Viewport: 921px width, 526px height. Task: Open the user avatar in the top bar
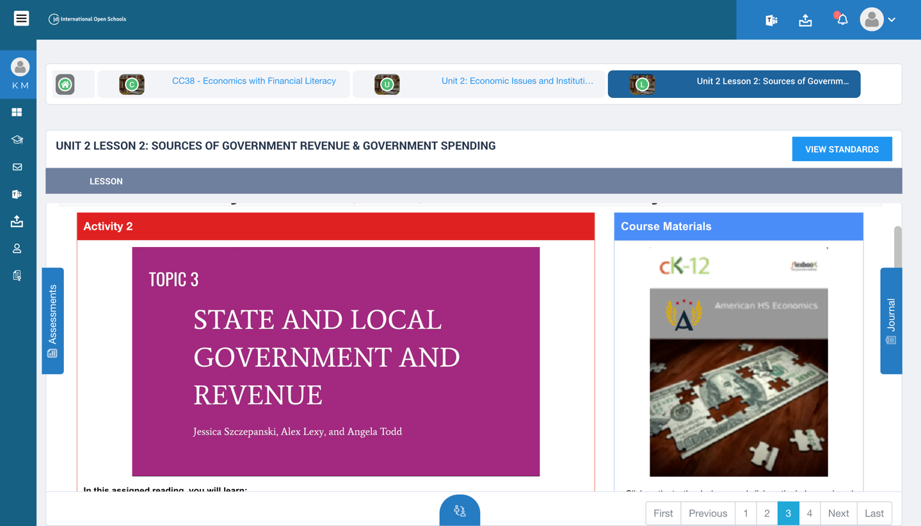(x=871, y=19)
